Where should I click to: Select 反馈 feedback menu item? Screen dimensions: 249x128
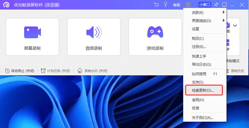205,108
